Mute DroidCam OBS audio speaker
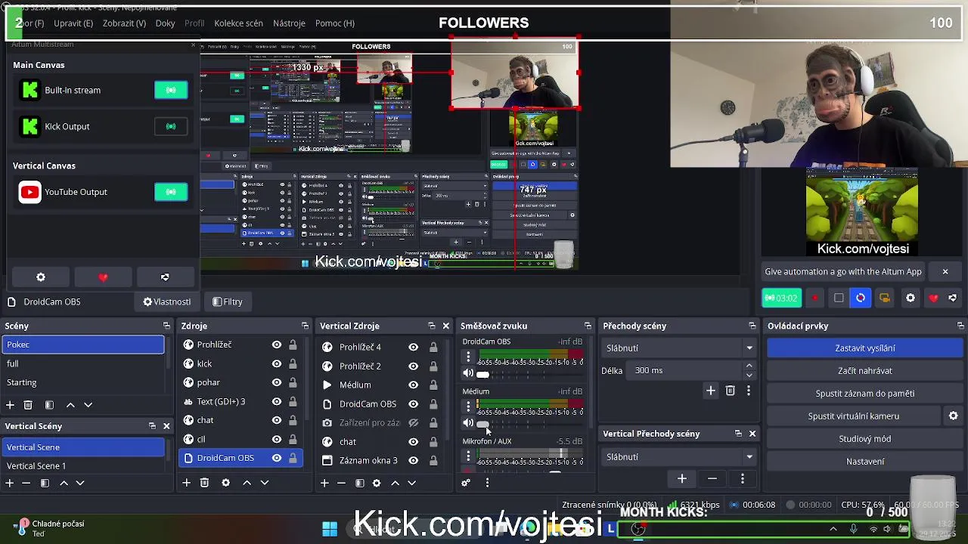The width and height of the screenshot is (968, 544). (x=468, y=373)
